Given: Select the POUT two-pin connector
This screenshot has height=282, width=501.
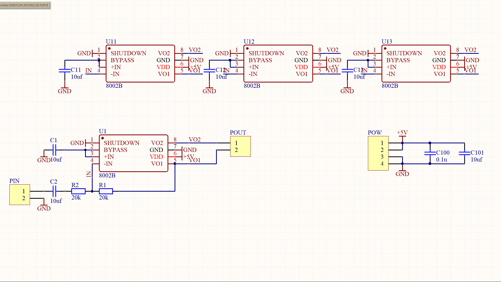Looking at the screenshot, I should (x=240, y=146).
